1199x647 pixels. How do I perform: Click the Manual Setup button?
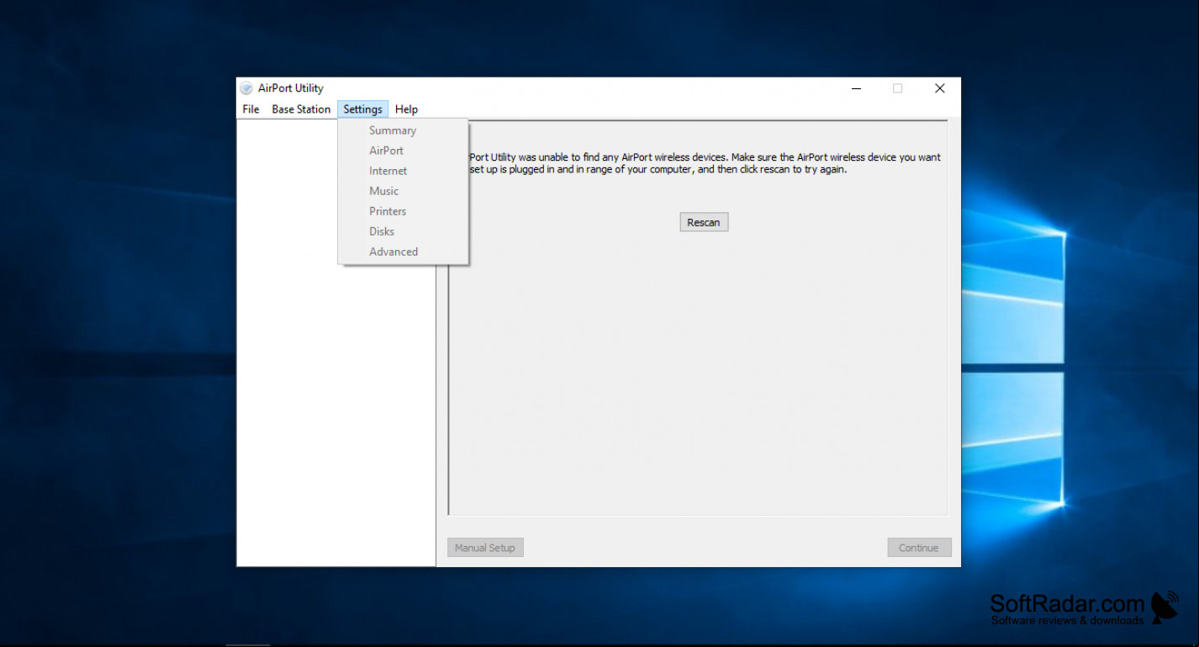[x=485, y=548]
